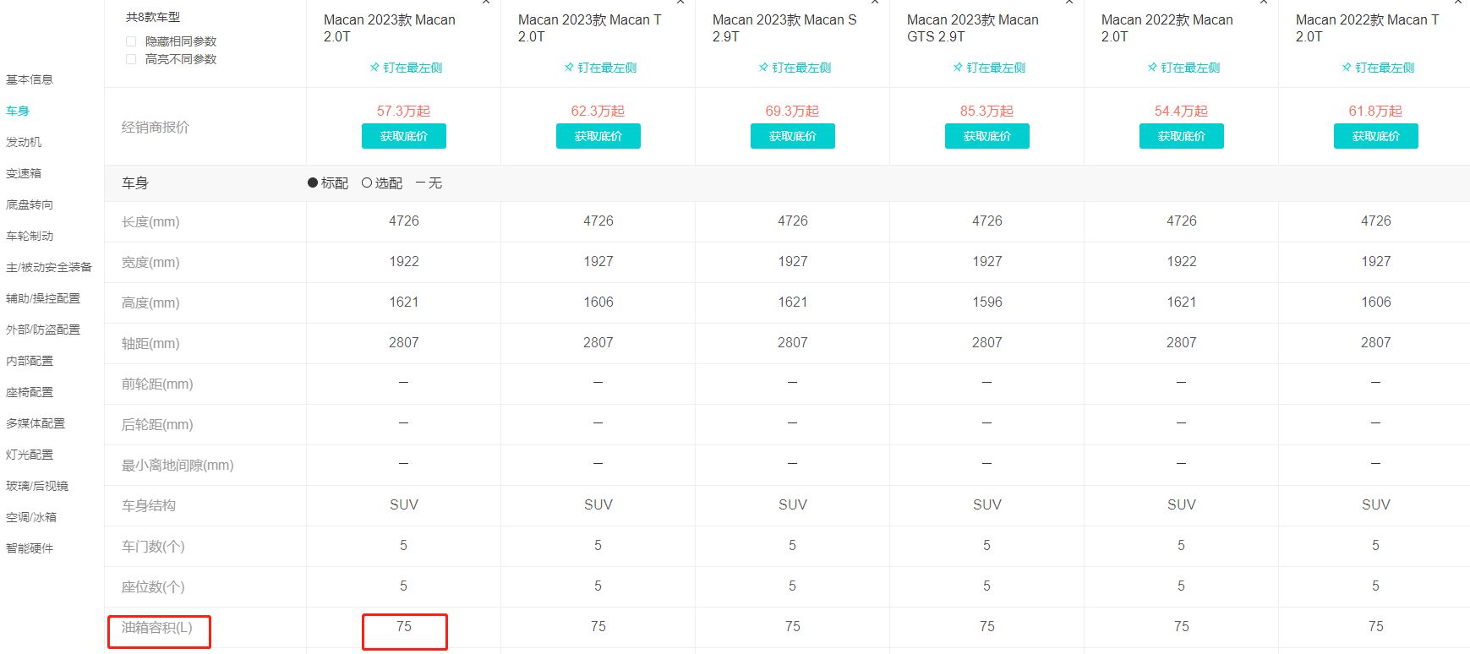Remove the Macan 2023款 Macan T 2.0T column
Screen dimensions: 1470x654
pyautogui.click(x=680, y=3)
